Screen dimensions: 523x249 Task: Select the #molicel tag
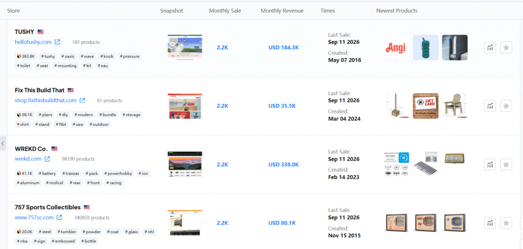55,183
